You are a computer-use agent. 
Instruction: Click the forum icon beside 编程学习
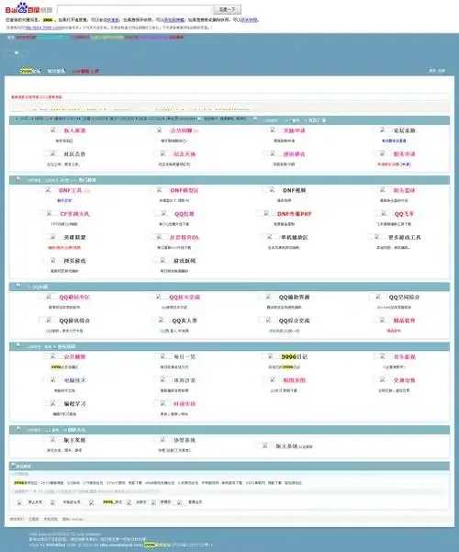(53, 403)
